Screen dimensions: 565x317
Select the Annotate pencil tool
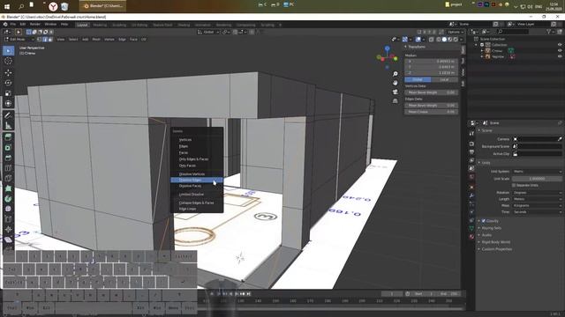click(x=8, y=115)
